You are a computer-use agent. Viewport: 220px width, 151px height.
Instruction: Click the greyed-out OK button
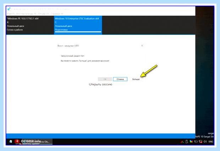105,79
